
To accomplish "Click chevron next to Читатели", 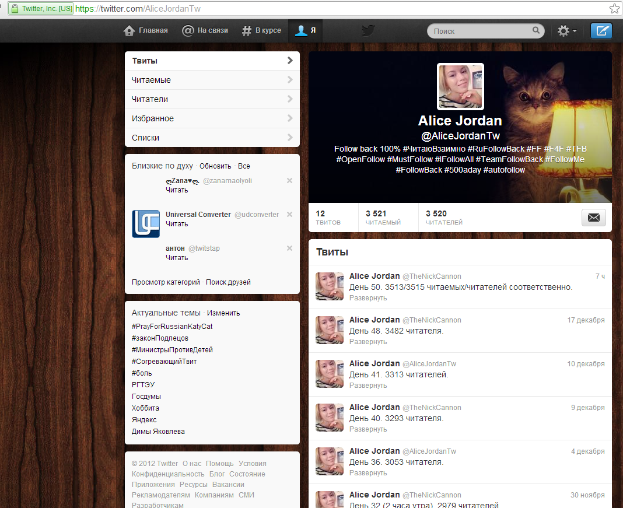I will coord(290,99).
